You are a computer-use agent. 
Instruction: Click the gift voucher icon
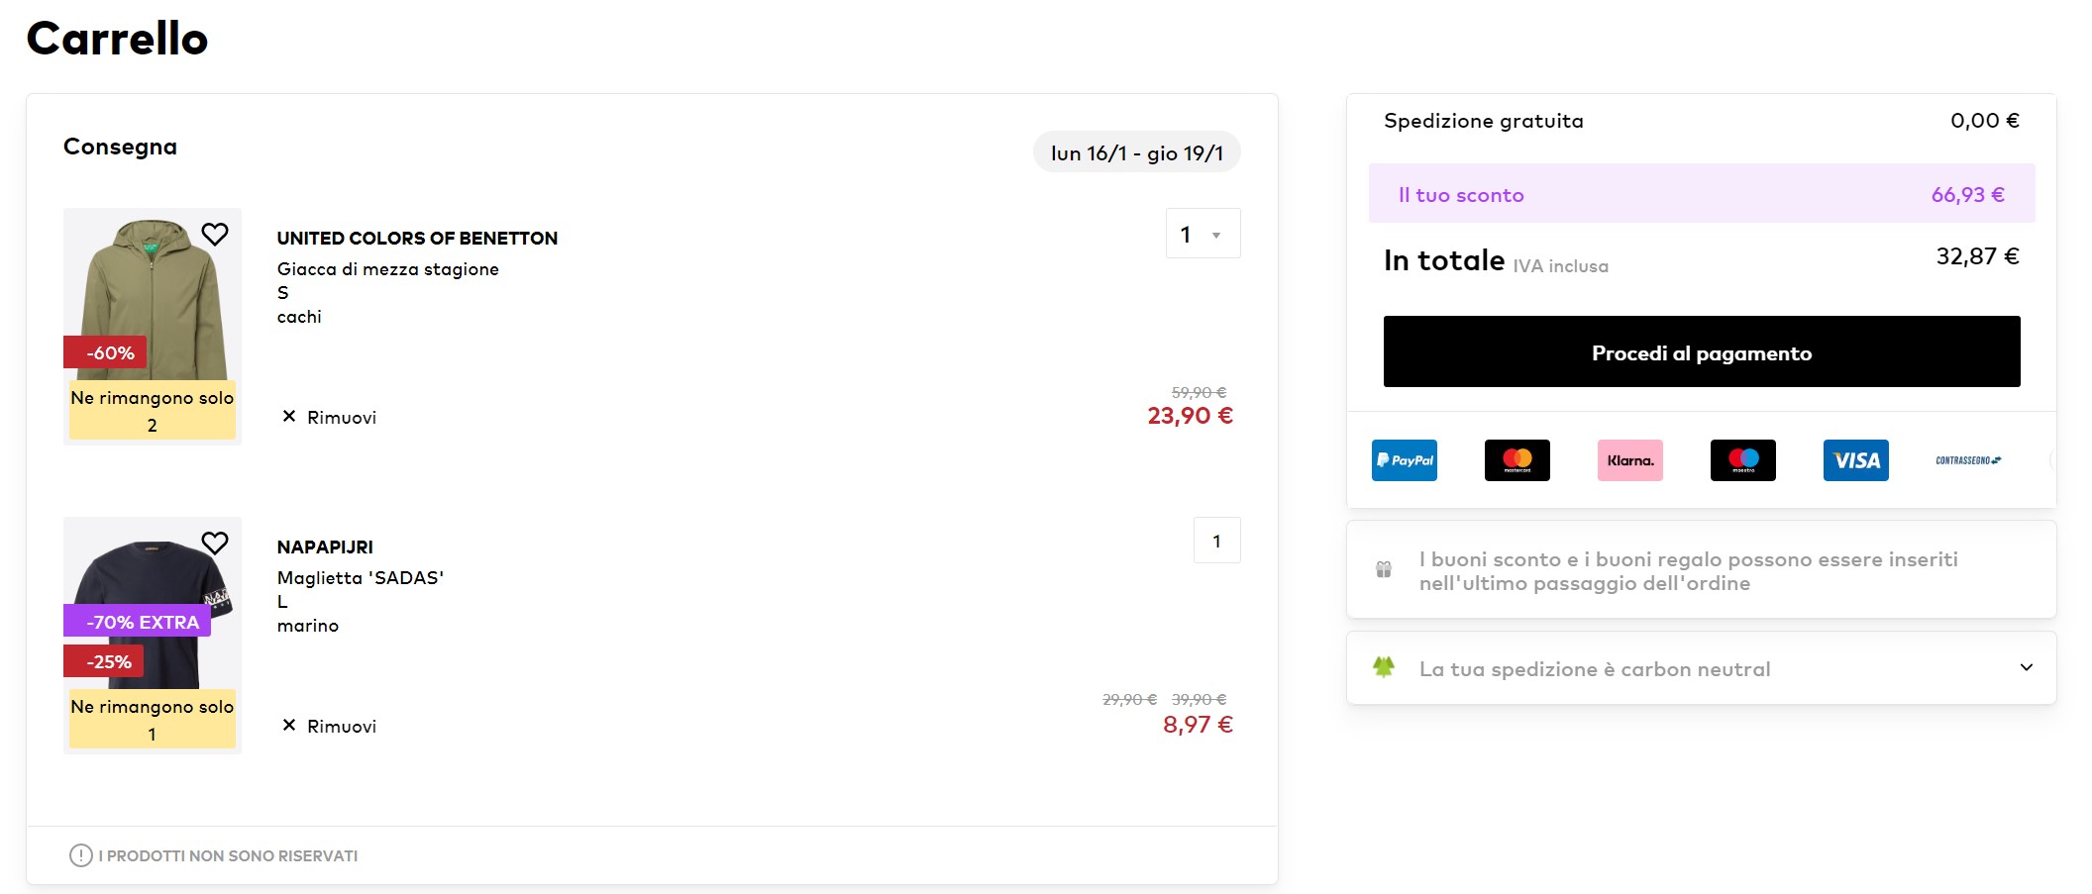(x=1384, y=569)
